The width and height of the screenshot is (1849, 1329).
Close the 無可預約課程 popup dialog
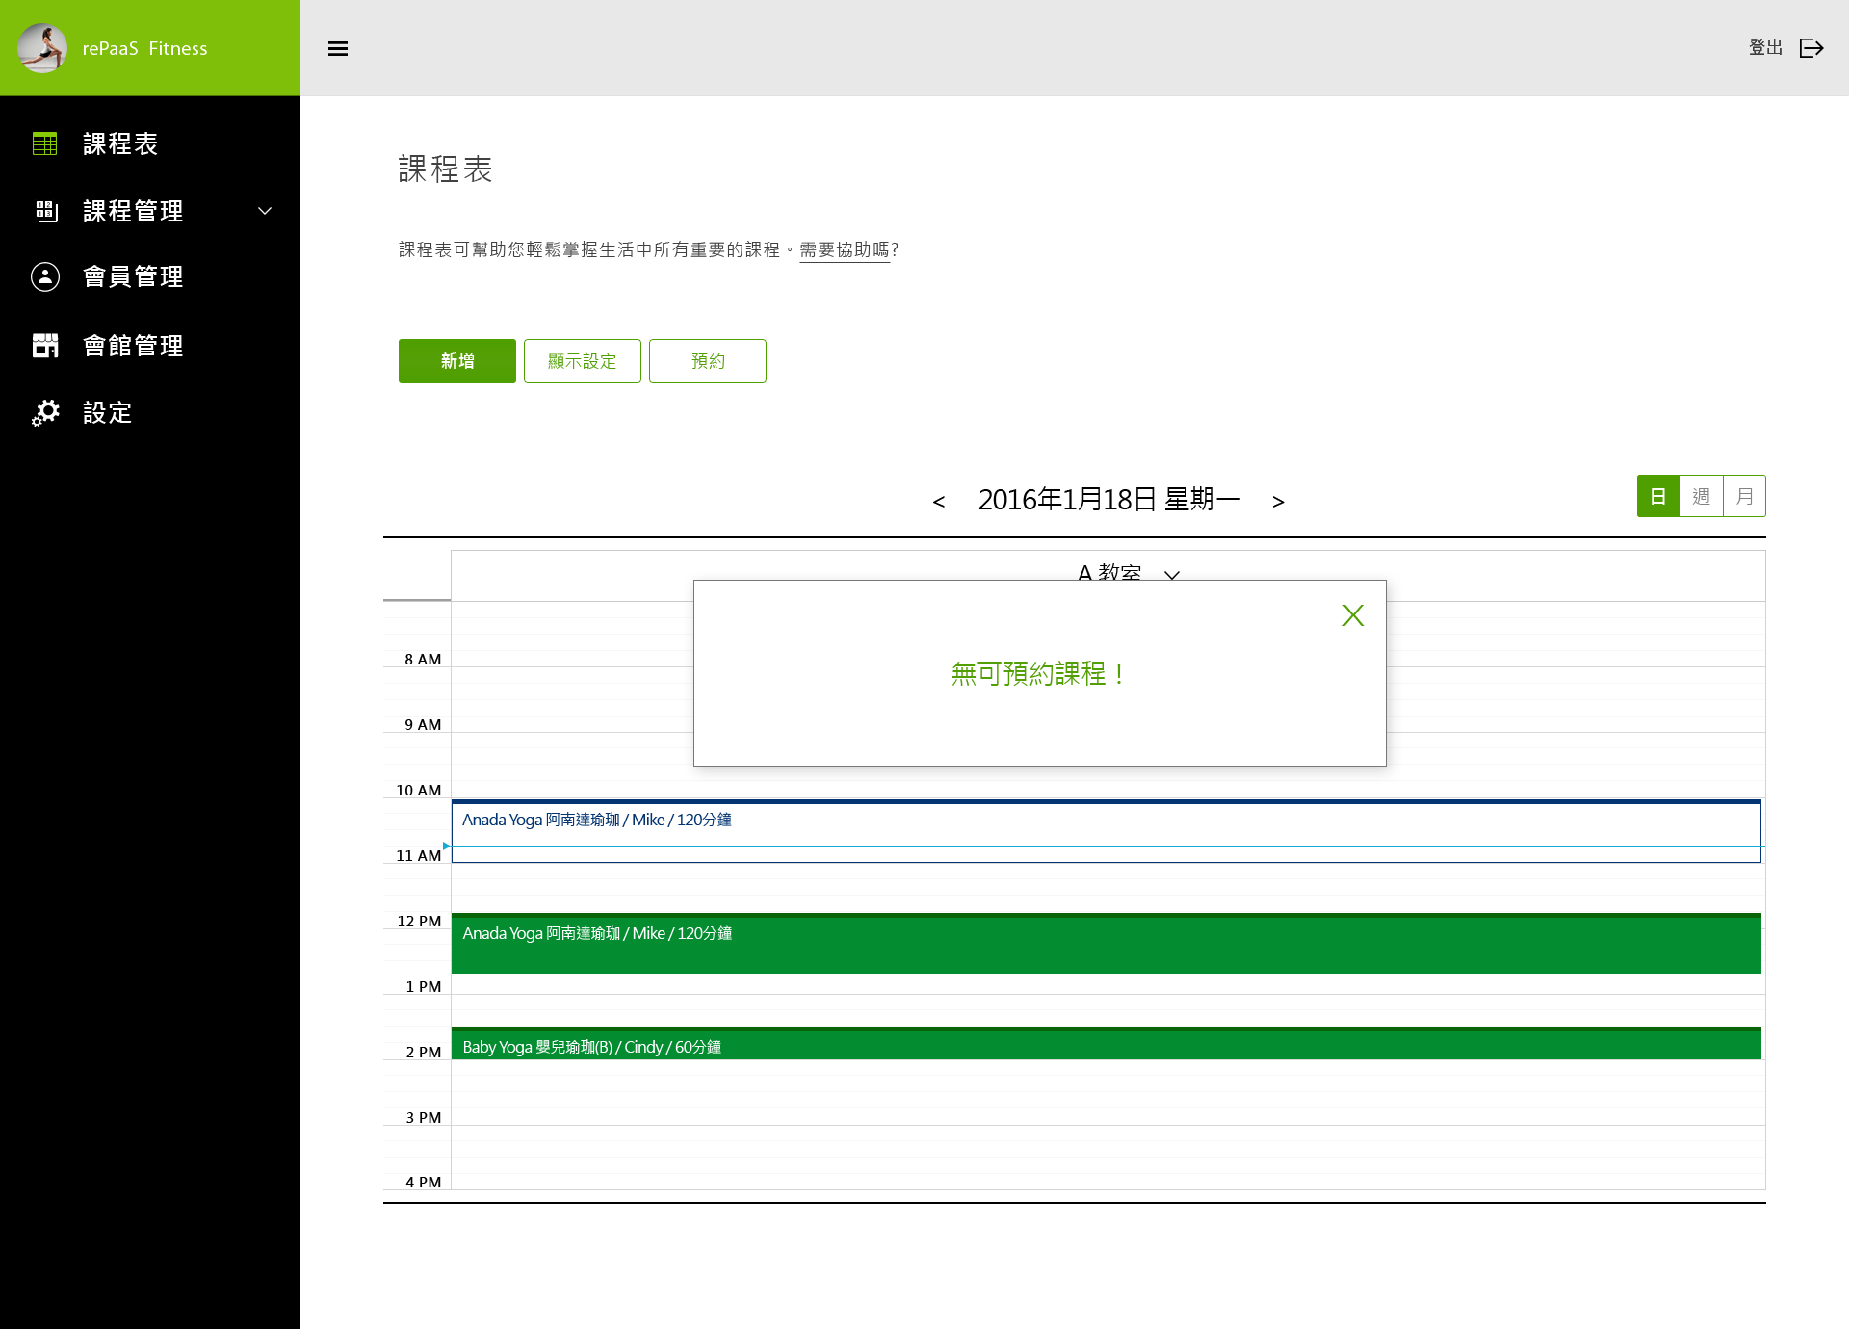1352,615
